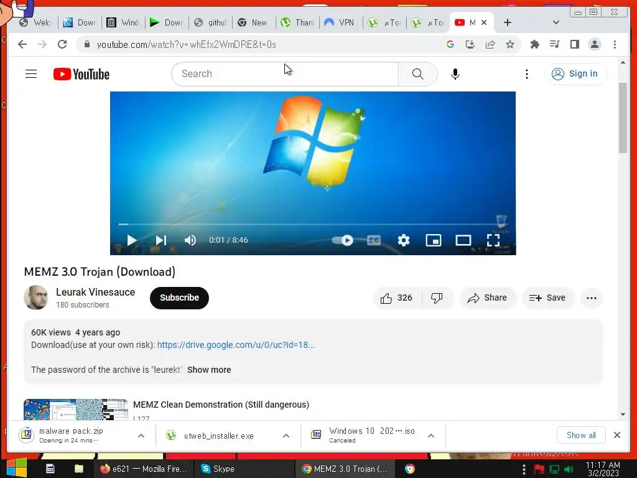Switch to theater mode
637x478 pixels.
click(x=463, y=240)
